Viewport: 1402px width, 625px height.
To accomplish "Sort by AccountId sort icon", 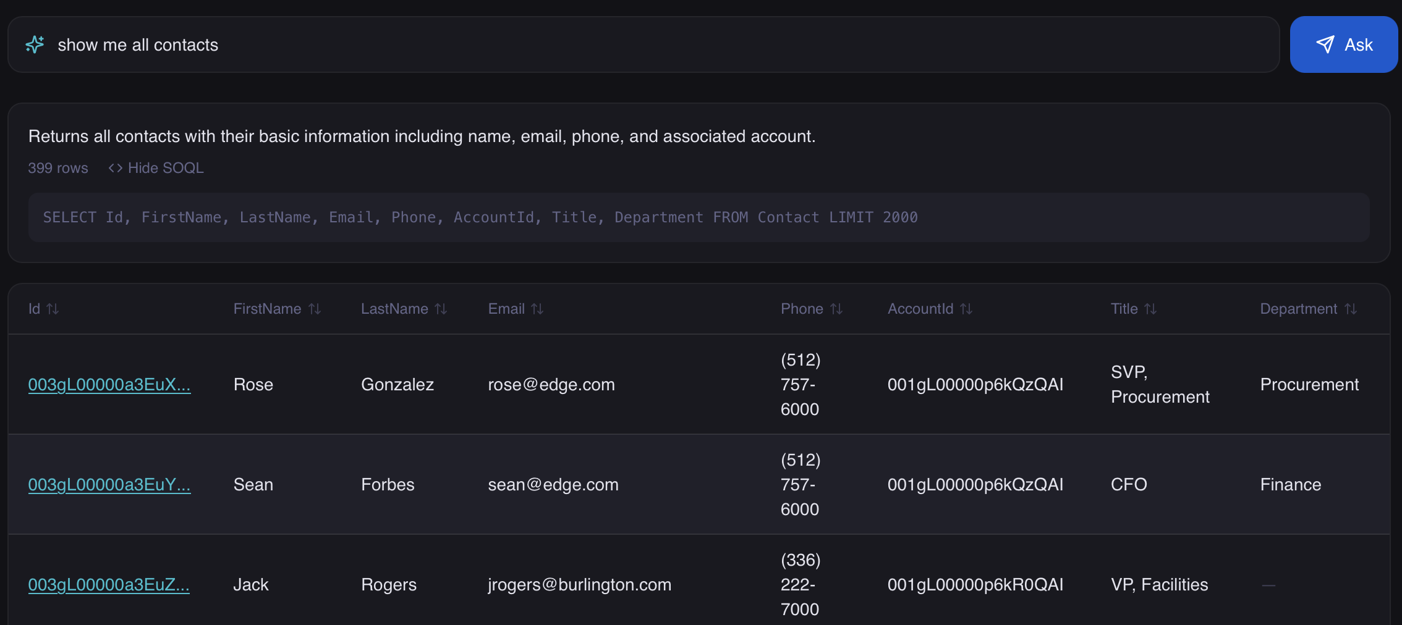I will (x=966, y=309).
